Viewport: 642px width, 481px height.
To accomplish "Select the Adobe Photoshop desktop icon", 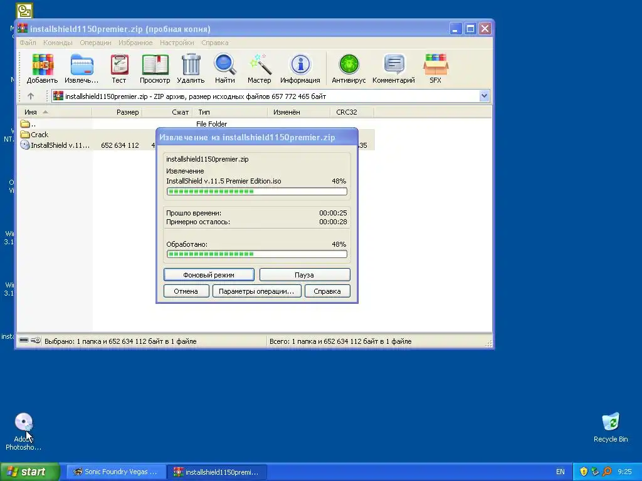I will [x=23, y=432].
